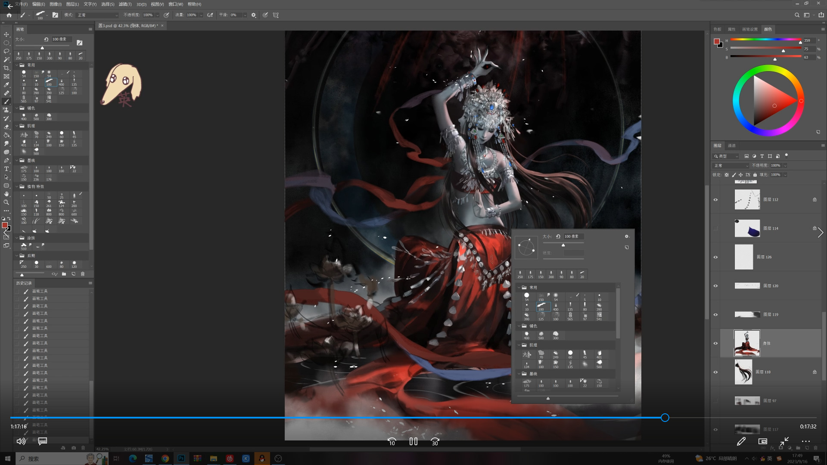The image size is (827, 465).
Task: Select the Elliptical Marquee tool
Action: [x=6, y=43]
